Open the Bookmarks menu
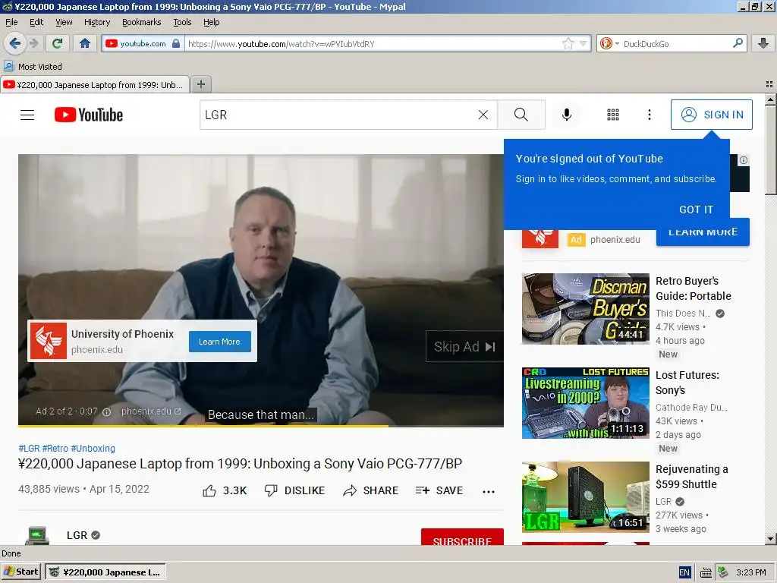 (x=142, y=22)
